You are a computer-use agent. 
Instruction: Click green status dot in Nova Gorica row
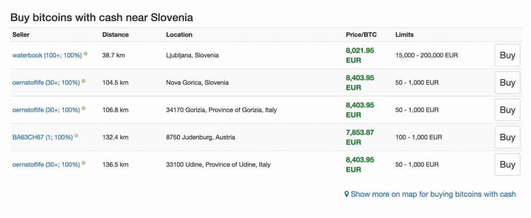84,81
